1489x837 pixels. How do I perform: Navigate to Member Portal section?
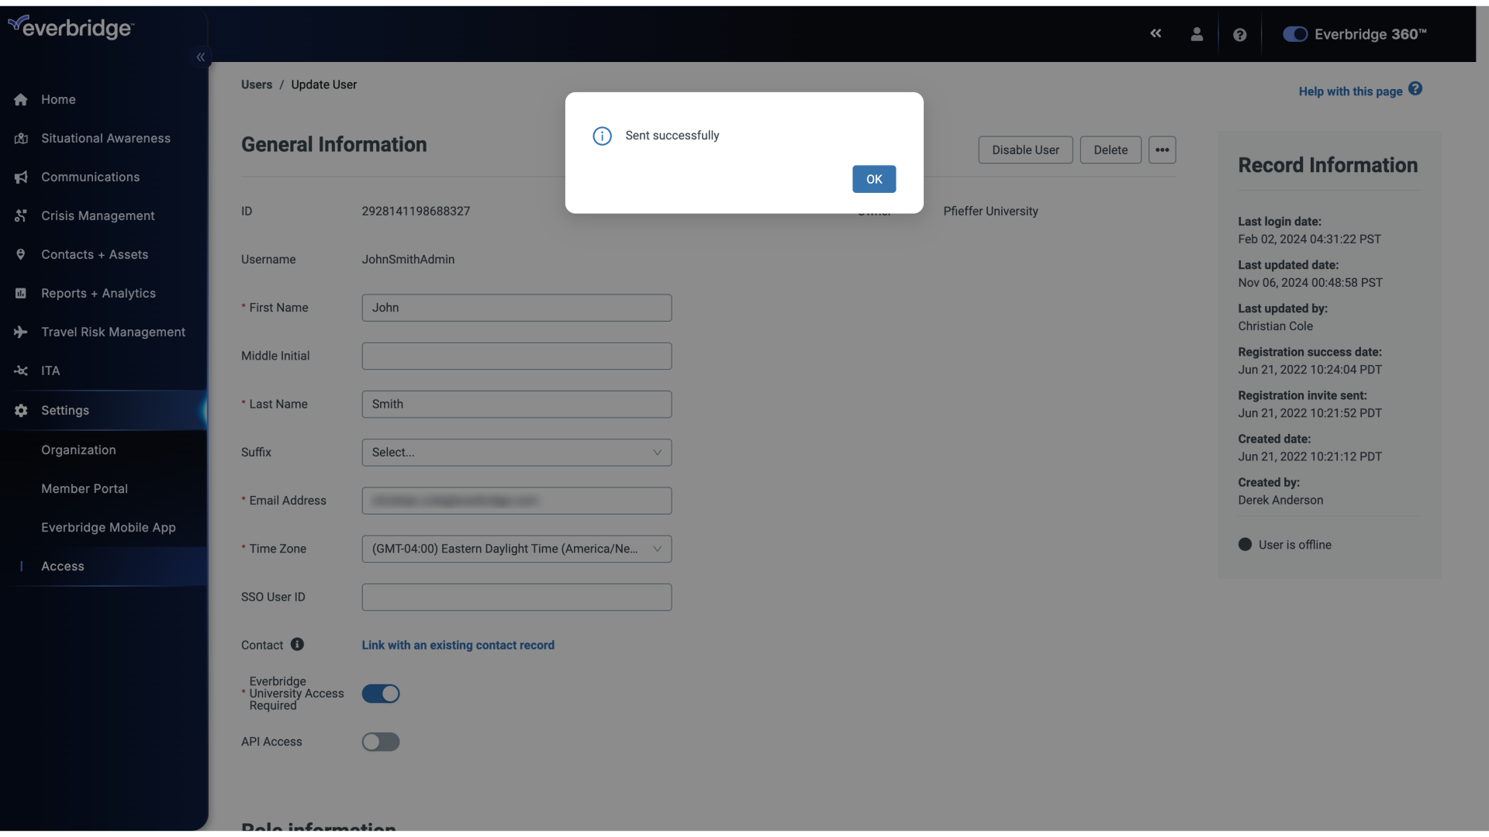click(x=84, y=488)
